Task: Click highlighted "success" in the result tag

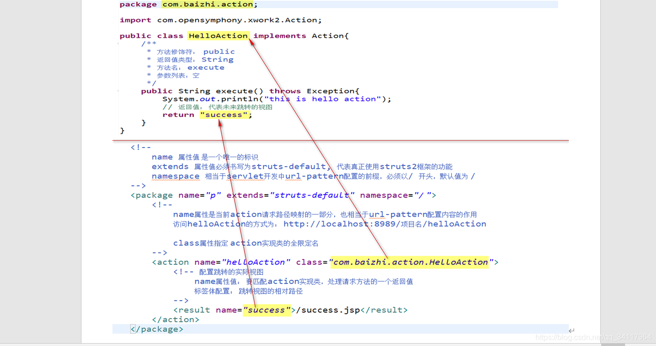Action: click(x=267, y=310)
